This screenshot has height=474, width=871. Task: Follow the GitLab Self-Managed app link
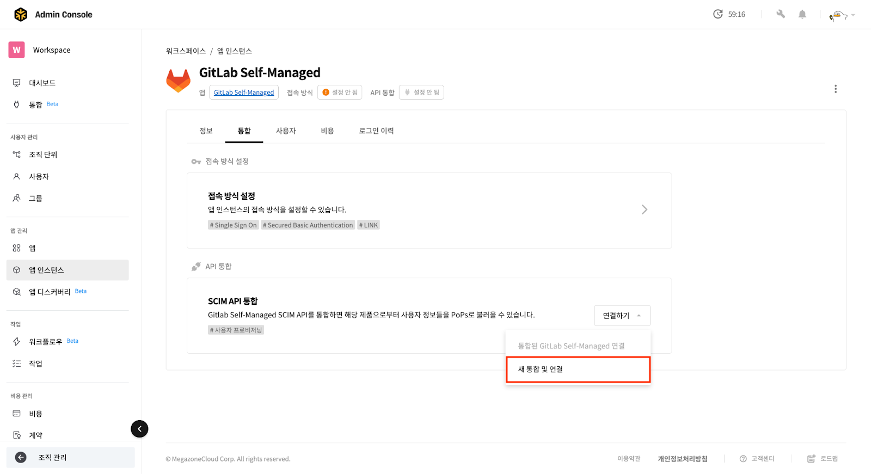coord(244,93)
